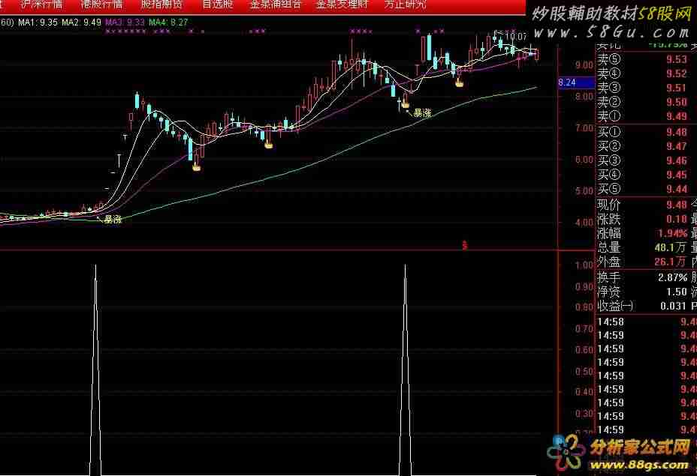This screenshot has height=476, width=697.
Task: Select the 卖③ ask row at 9.51
Action: pyautogui.click(x=646, y=88)
